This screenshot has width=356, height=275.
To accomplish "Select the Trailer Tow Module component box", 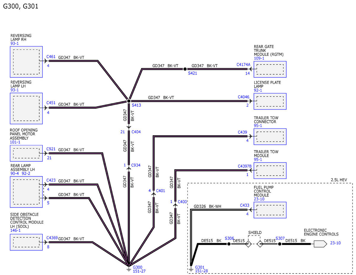I will tap(270, 171).
